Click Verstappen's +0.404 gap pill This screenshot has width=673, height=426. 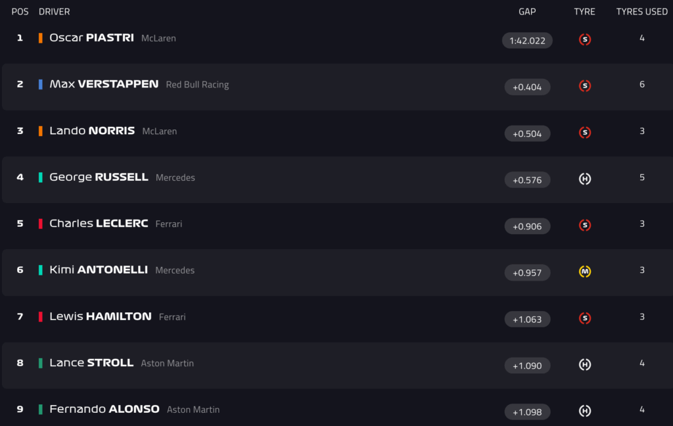pos(527,87)
